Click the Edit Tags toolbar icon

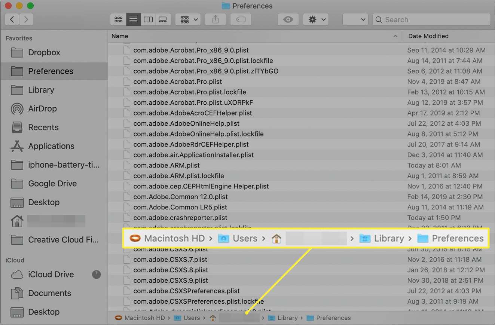(x=241, y=20)
